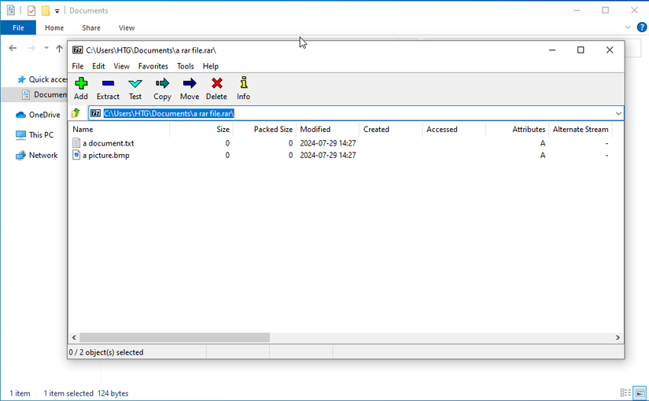
Task: Click the horizontal scrollbar thumb
Action: [175, 337]
